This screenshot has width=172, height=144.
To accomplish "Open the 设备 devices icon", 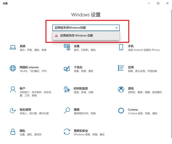I will coord(67,47).
